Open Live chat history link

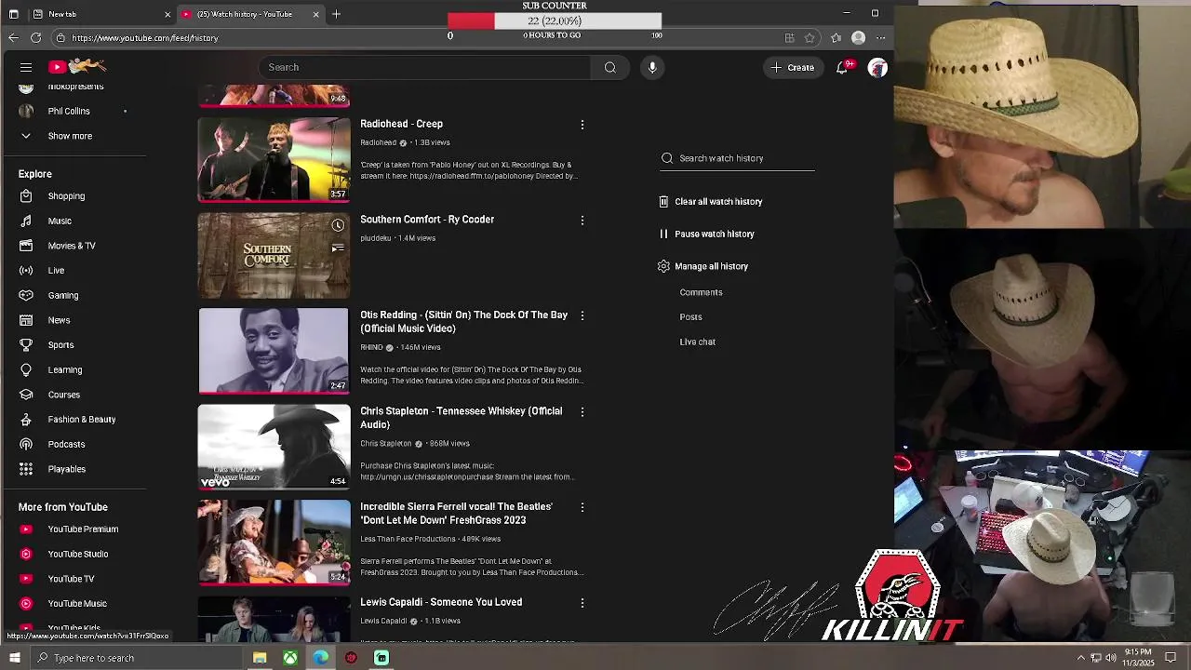697,342
